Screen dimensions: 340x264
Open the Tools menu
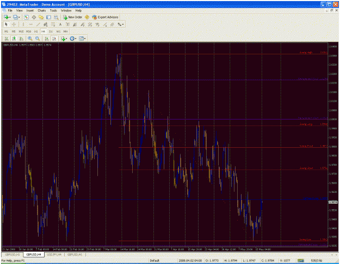pyautogui.click(x=53, y=10)
